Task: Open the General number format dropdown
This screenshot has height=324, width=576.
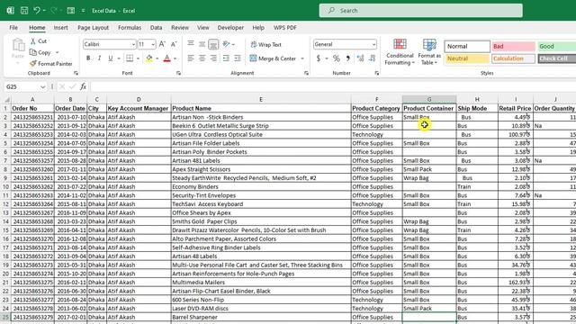Action: (373, 44)
